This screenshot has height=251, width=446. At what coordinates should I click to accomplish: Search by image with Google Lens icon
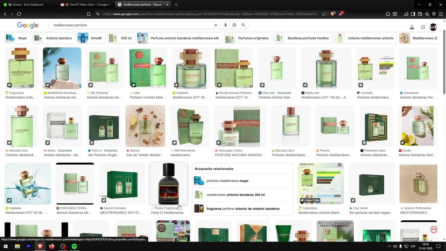(234, 25)
